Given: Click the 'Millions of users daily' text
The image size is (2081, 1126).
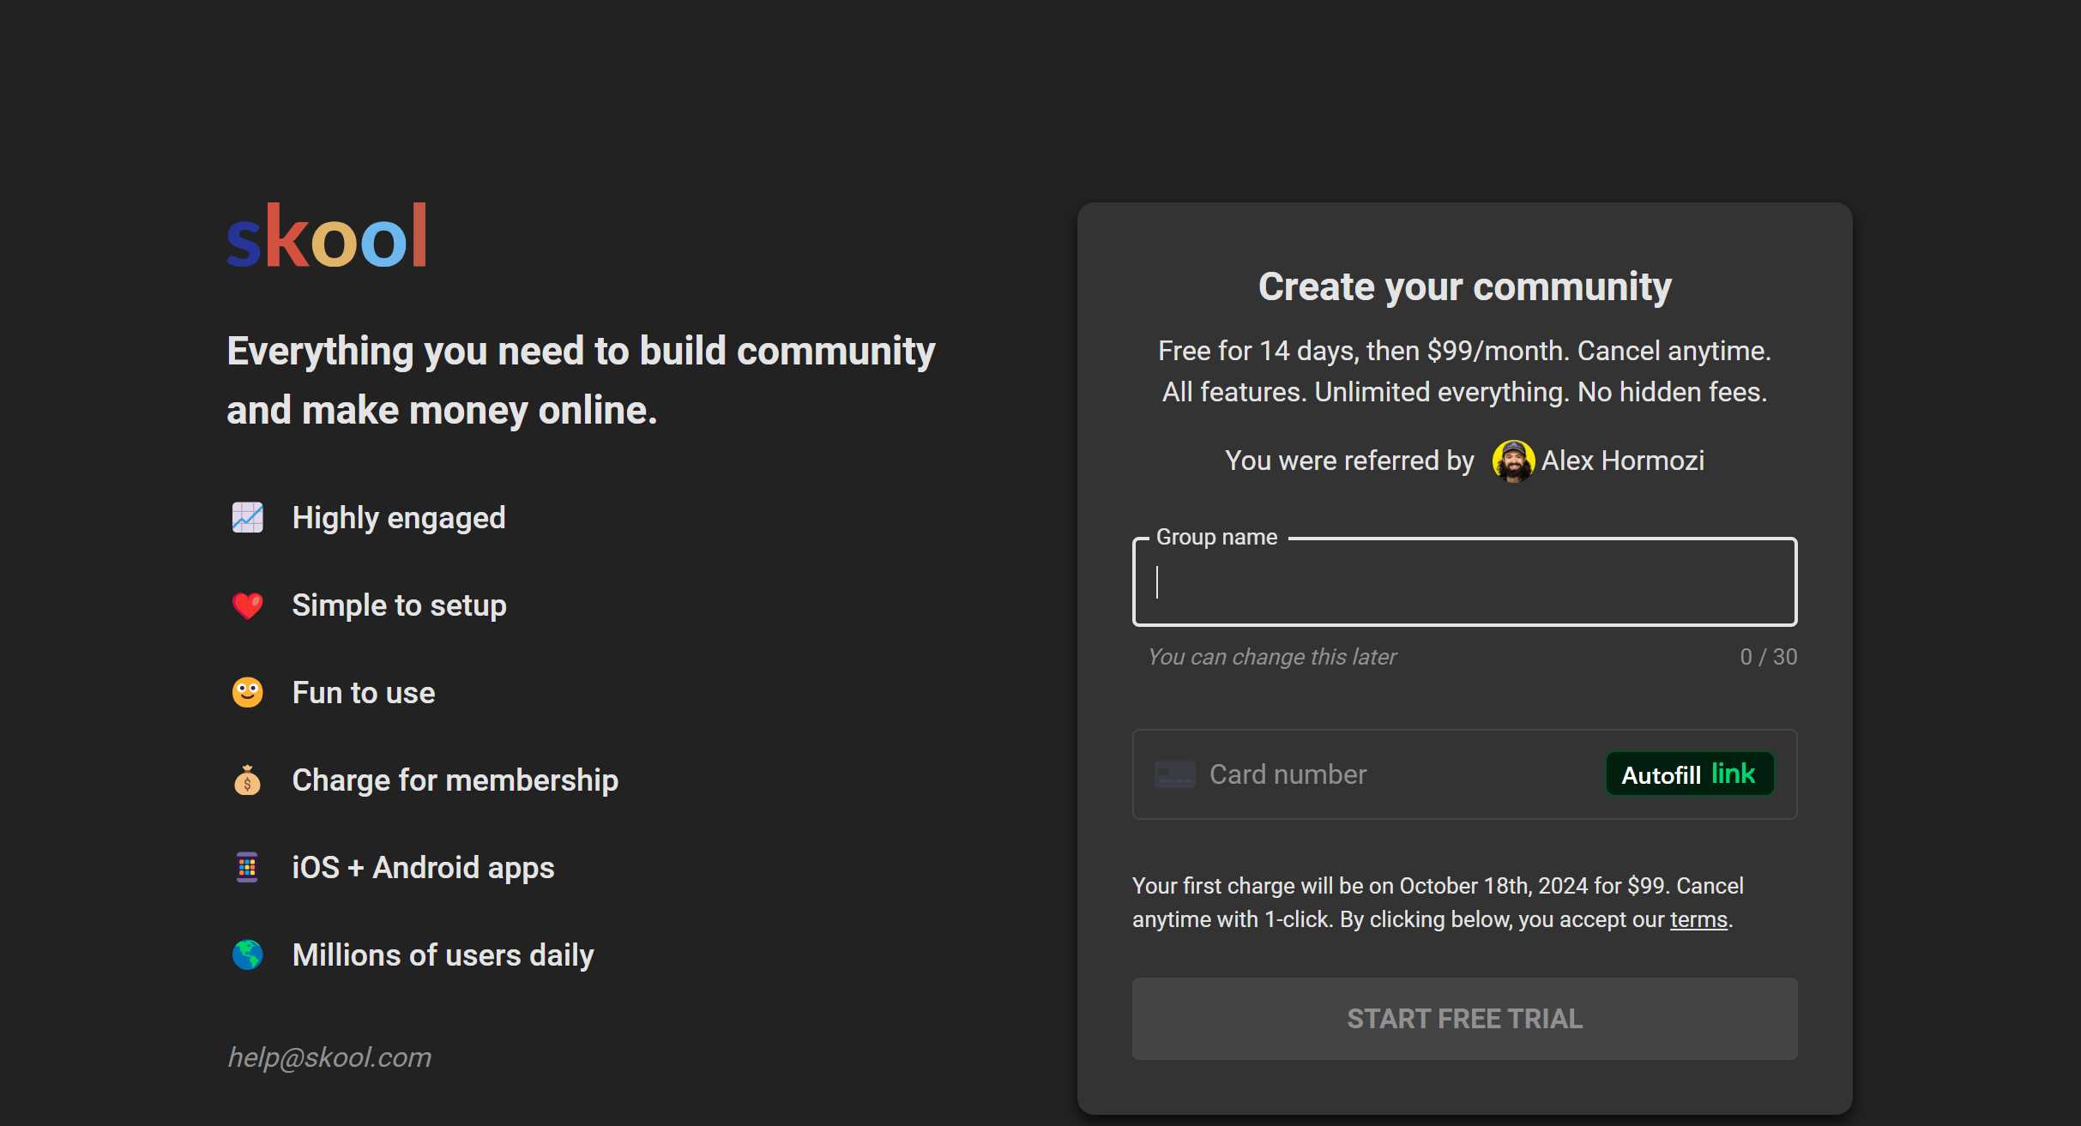Looking at the screenshot, I should 443,955.
